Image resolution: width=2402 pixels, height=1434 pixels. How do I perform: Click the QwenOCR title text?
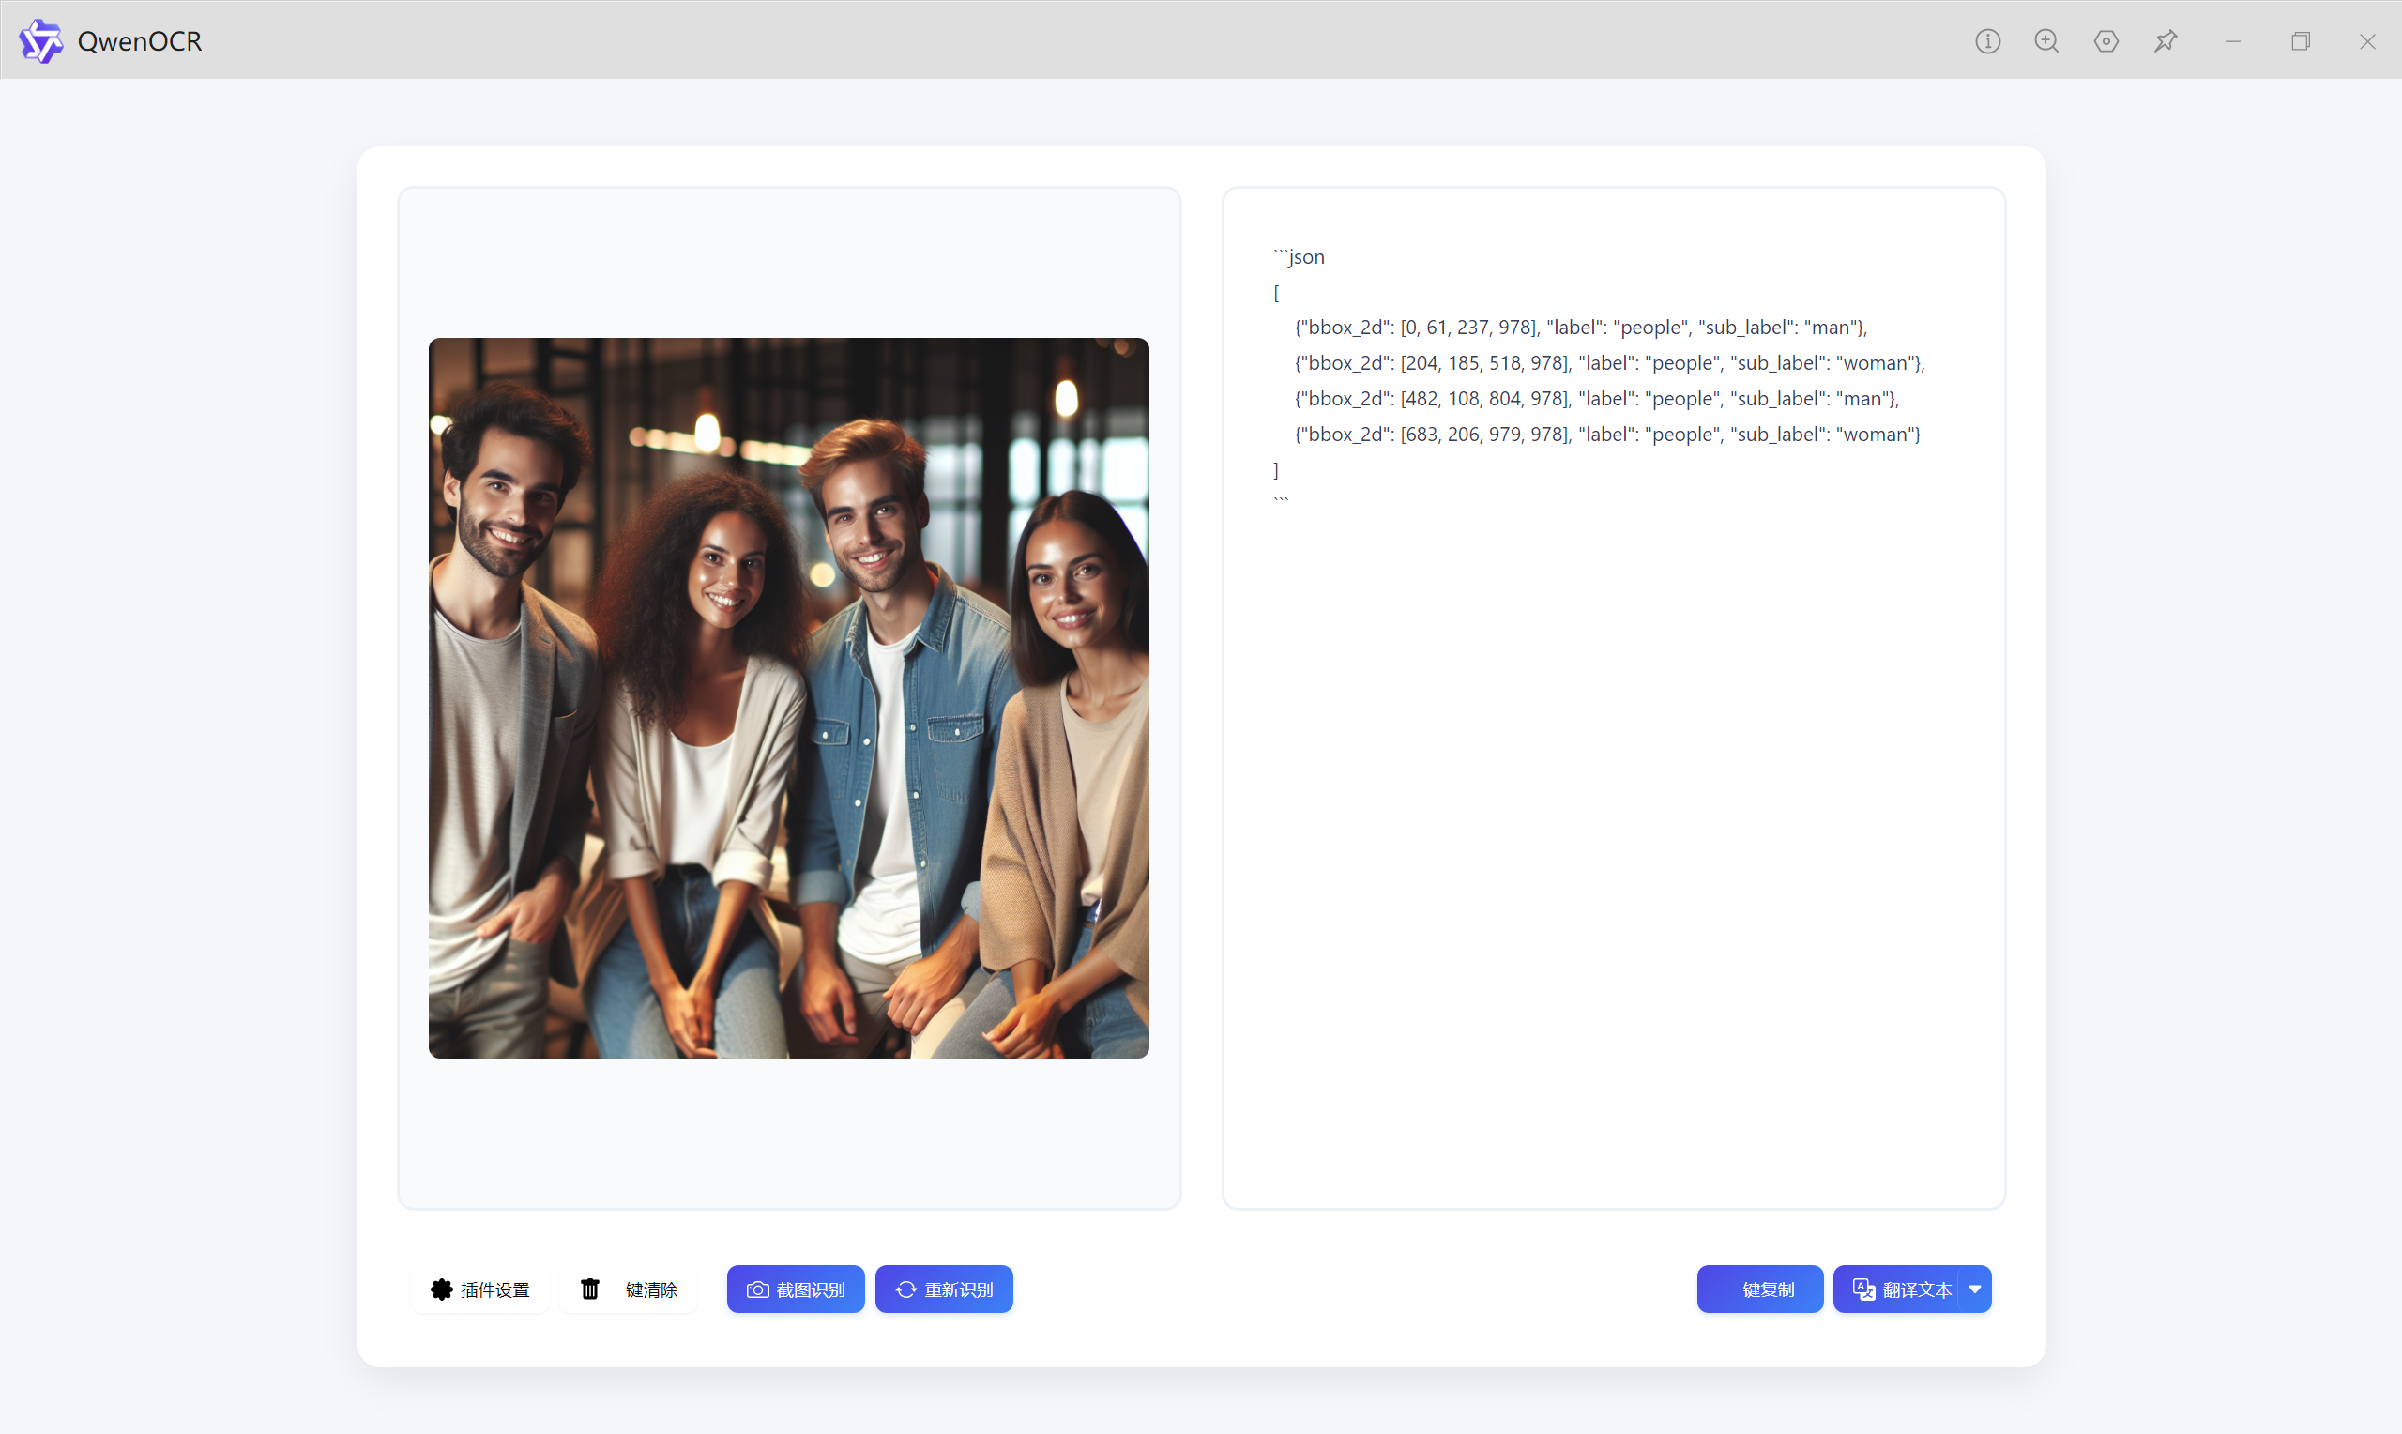(140, 40)
